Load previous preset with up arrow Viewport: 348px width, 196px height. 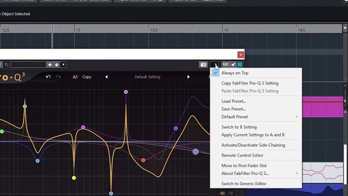point(50,65)
